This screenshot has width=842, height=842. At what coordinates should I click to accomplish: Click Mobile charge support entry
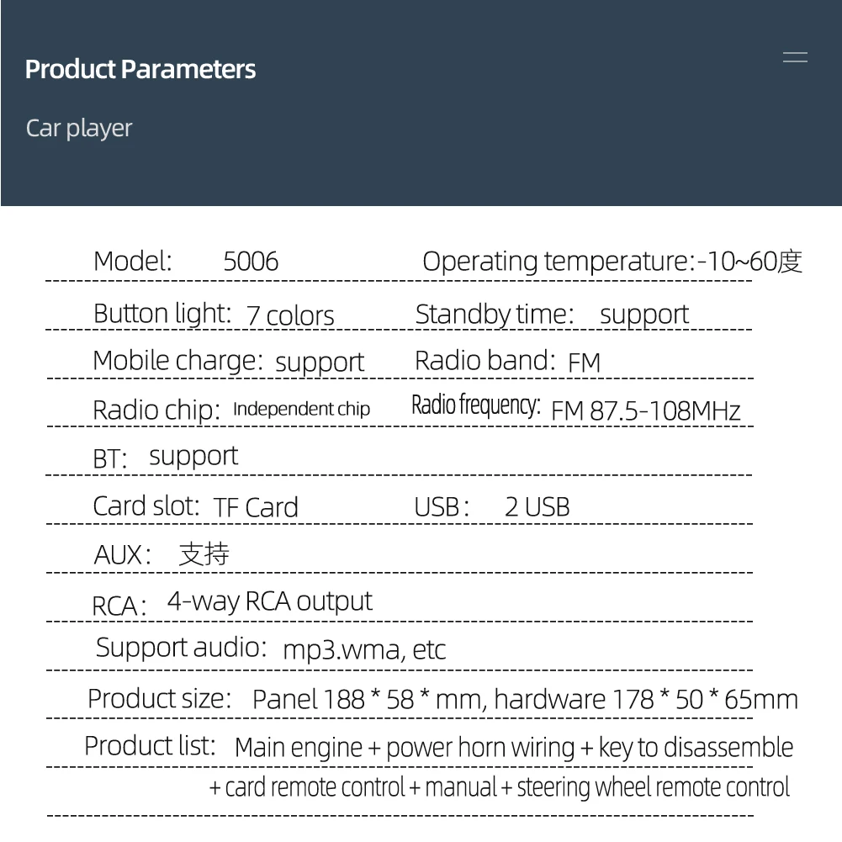(x=228, y=362)
